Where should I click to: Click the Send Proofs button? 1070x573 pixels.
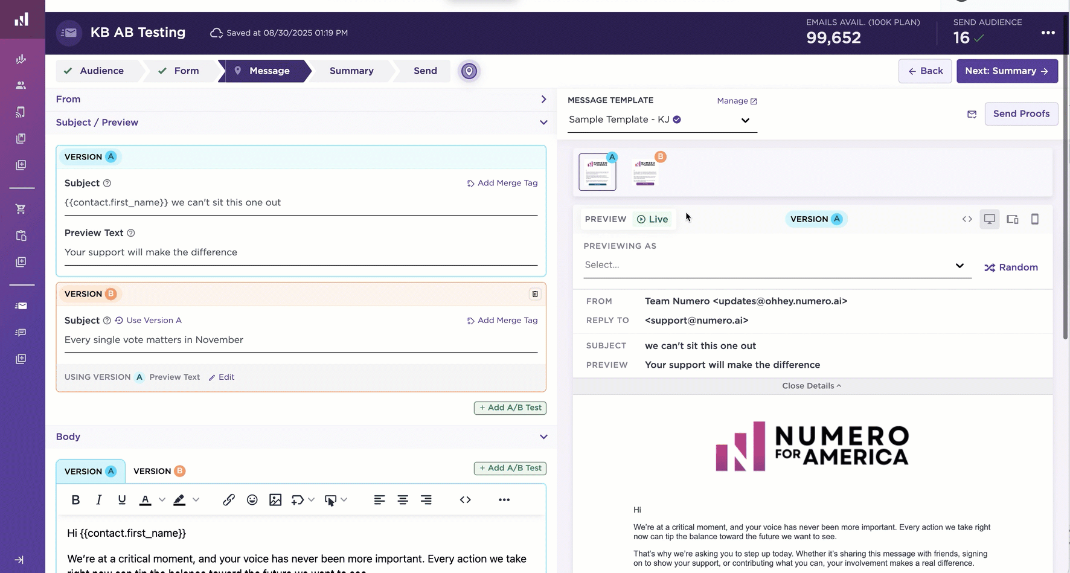[1021, 114]
